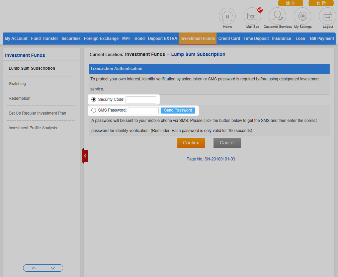Click the gray Cancel button

pos(227,143)
